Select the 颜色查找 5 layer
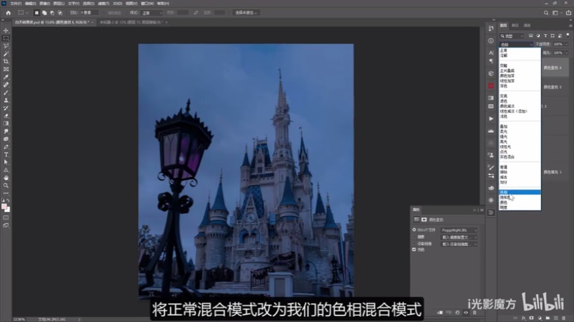The height and width of the screenshot is (322, 574). coord(553,87)
